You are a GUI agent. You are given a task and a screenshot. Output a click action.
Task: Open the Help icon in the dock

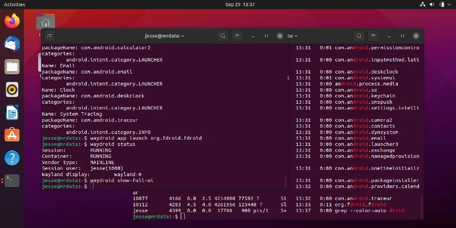[12, 158]
